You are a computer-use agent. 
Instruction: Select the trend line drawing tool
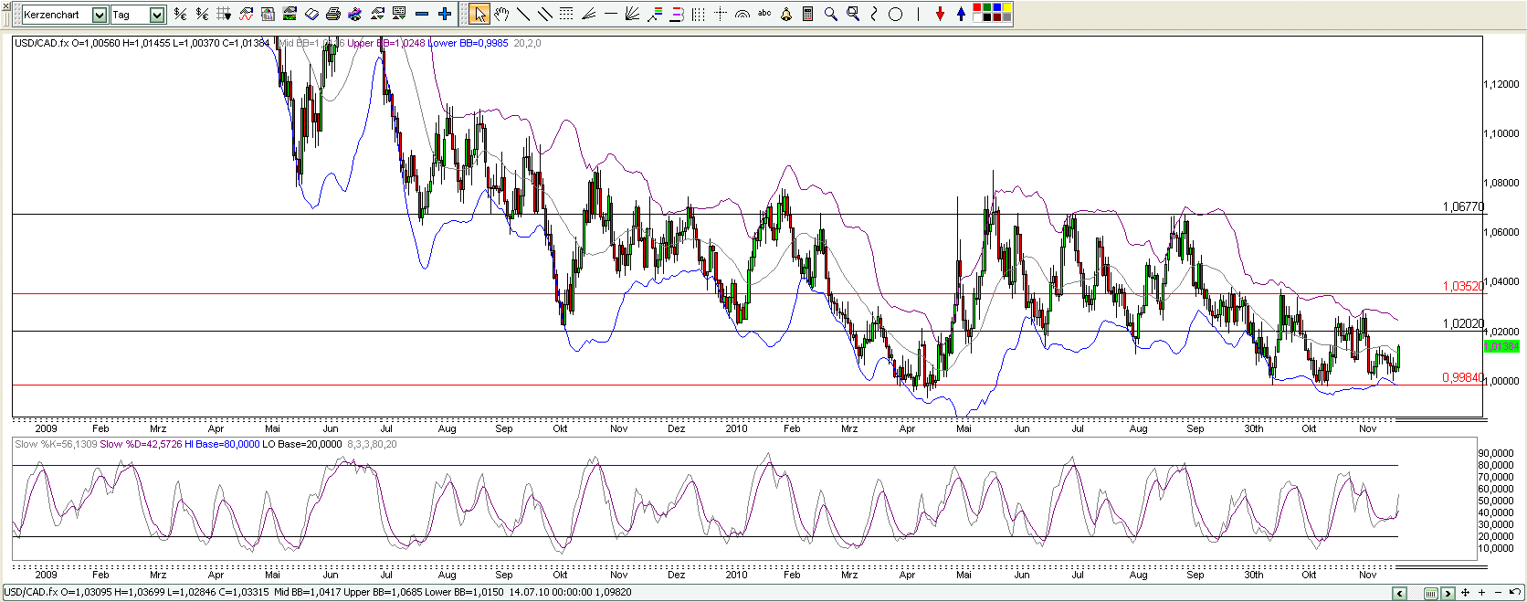(523, 14)
